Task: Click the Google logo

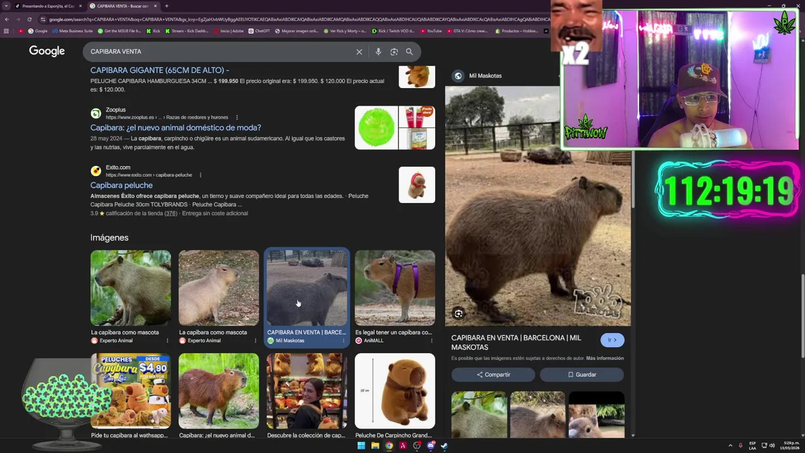Action: (x=47, y=51)
